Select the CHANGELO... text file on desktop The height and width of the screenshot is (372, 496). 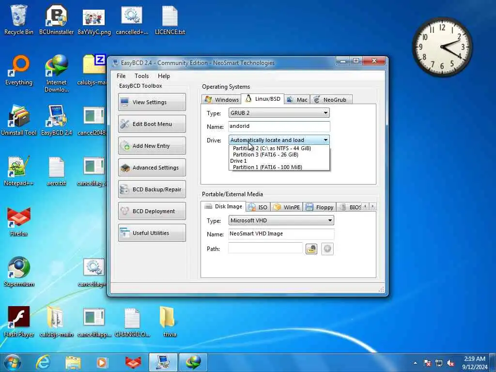pos(132,322)
